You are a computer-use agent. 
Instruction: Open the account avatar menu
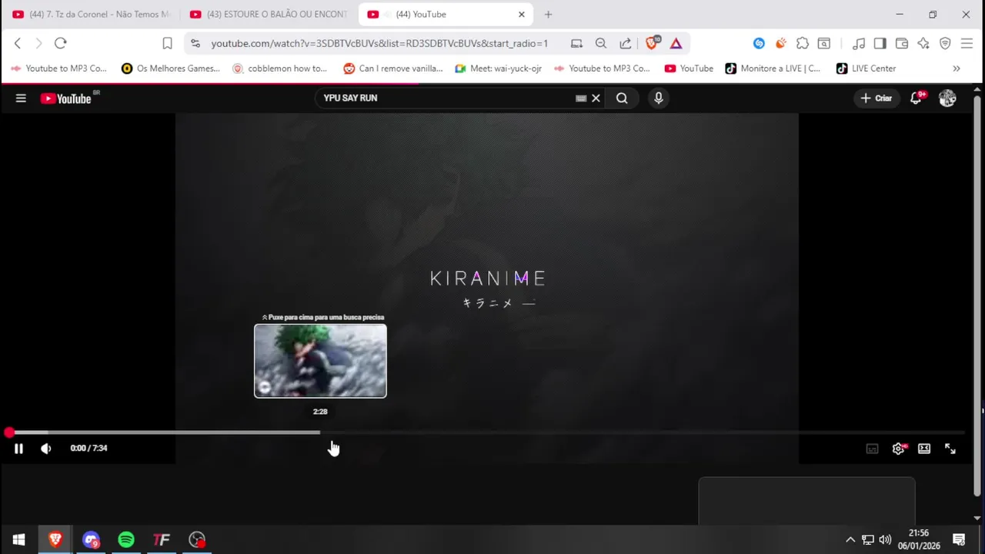(x=947, y=98)
